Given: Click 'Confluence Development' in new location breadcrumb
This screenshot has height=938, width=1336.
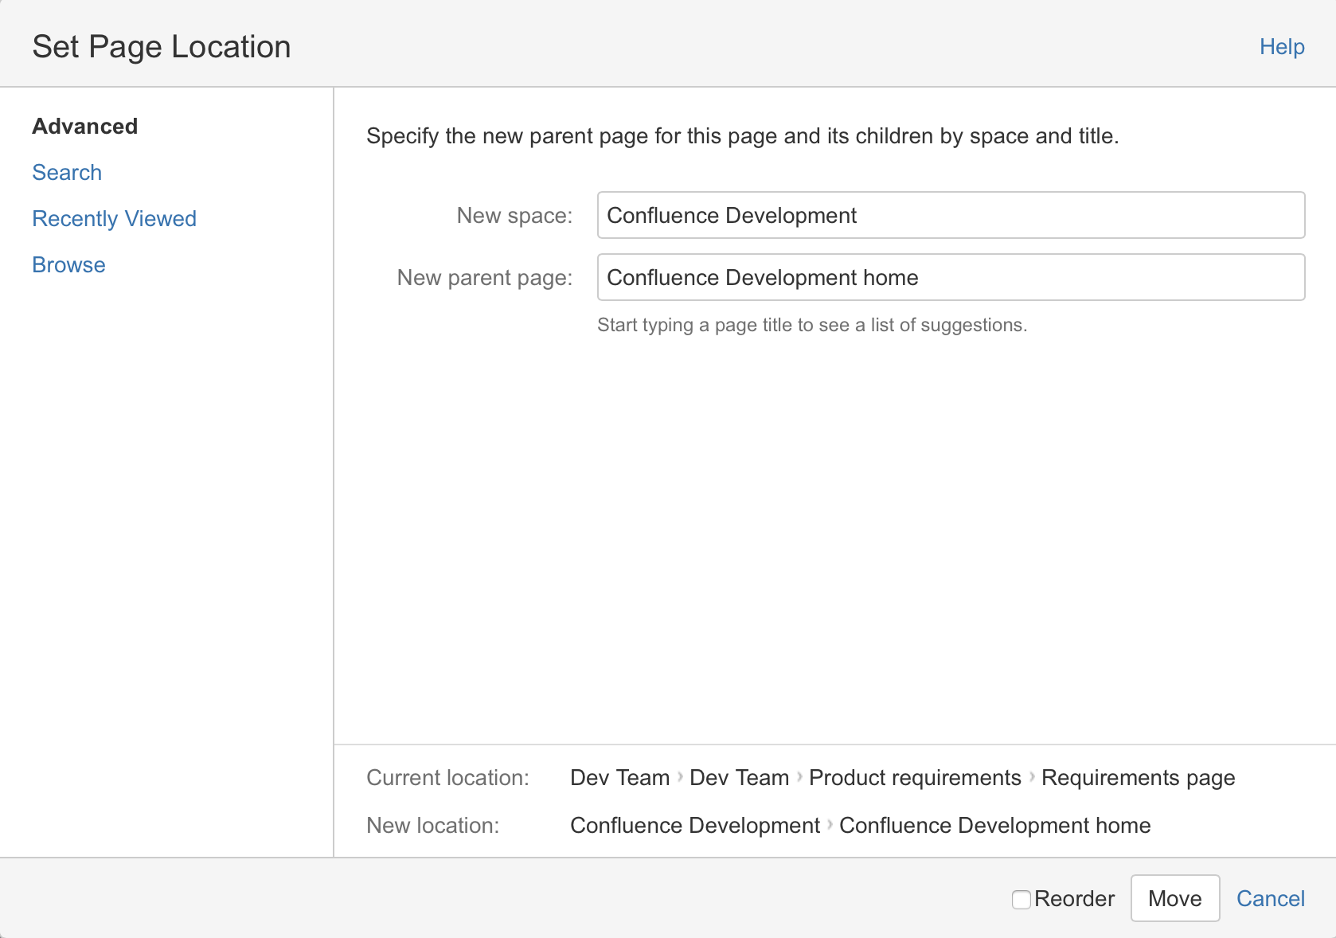Looking at the screenshot, I should tap(695, 826).
